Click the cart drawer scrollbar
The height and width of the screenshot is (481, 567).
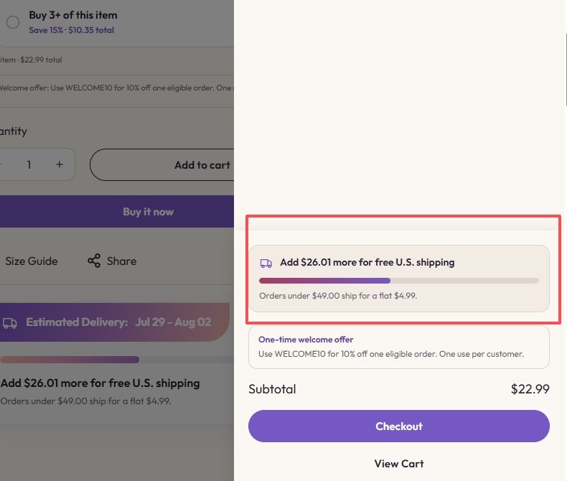pyautogui.click(x=566, y=69)
